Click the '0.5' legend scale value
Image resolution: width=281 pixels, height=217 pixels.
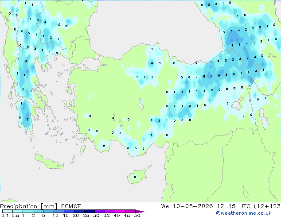click(15, 215)
